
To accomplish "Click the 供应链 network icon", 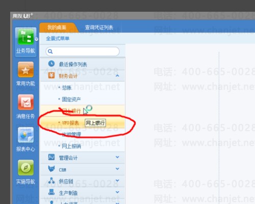I will click(x=52, y=181).
